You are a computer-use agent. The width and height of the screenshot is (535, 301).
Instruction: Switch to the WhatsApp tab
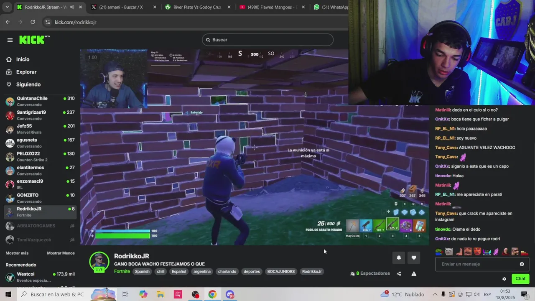point(331,7)
